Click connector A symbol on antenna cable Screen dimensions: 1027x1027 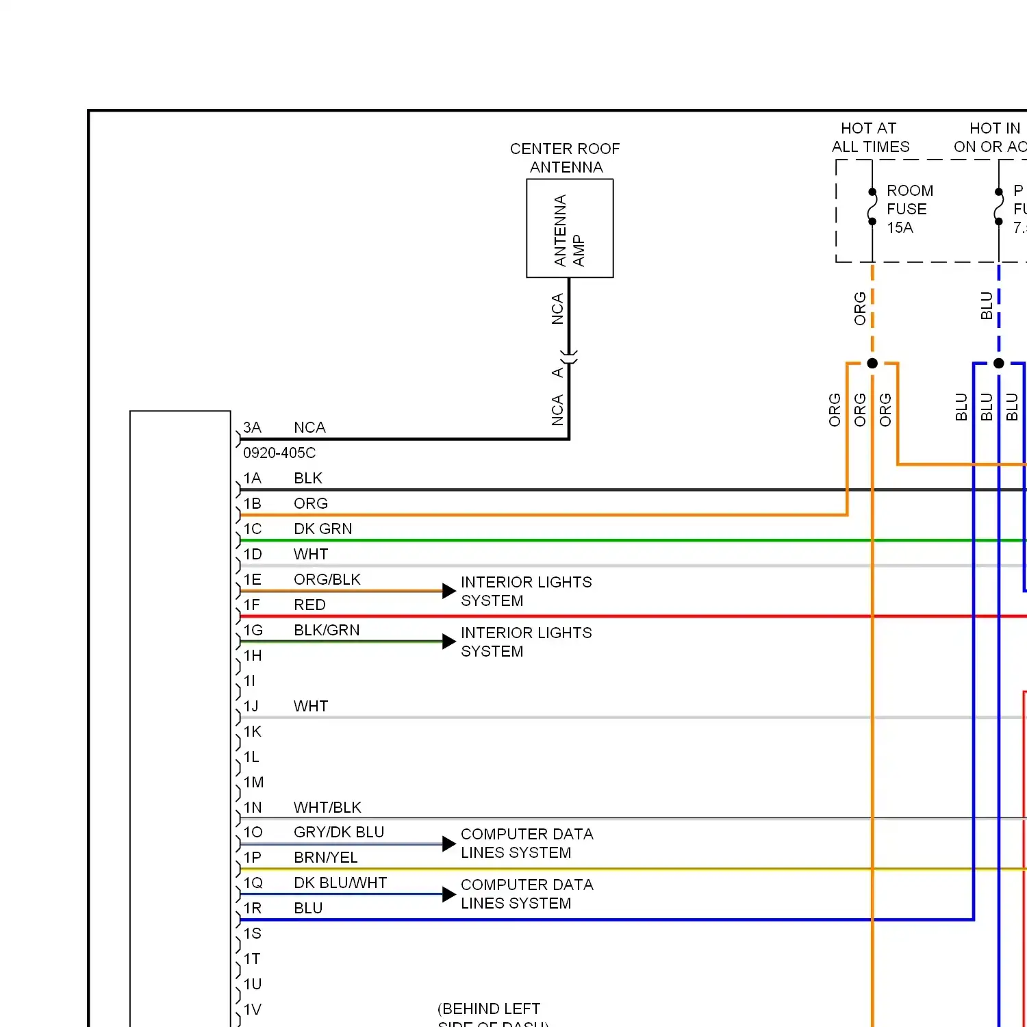(569, 357)
